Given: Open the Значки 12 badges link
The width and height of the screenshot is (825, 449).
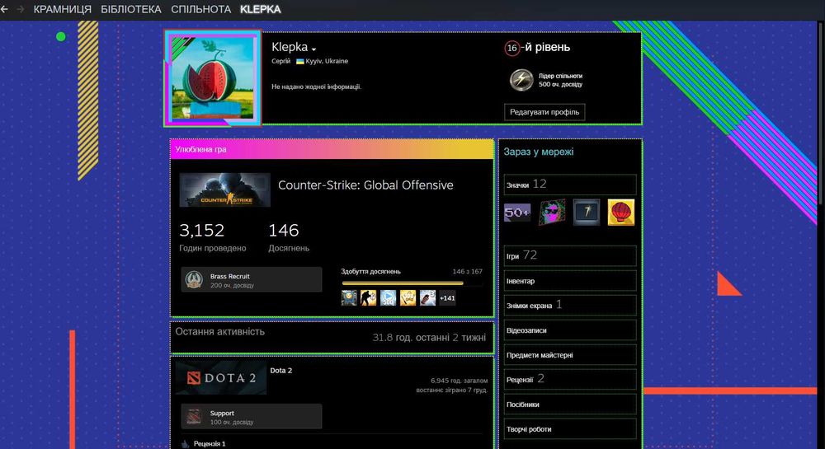Looking at the screenshot, I should point(570,185).
